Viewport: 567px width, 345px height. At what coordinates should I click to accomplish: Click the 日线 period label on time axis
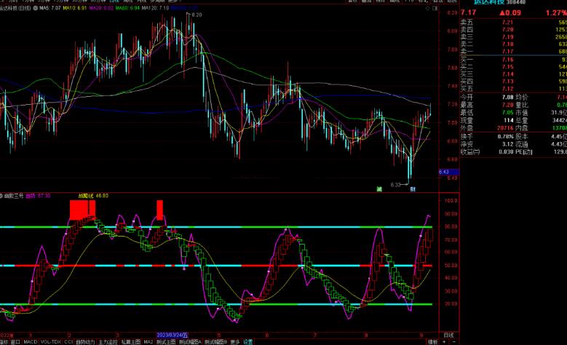[x=448, y=336]
